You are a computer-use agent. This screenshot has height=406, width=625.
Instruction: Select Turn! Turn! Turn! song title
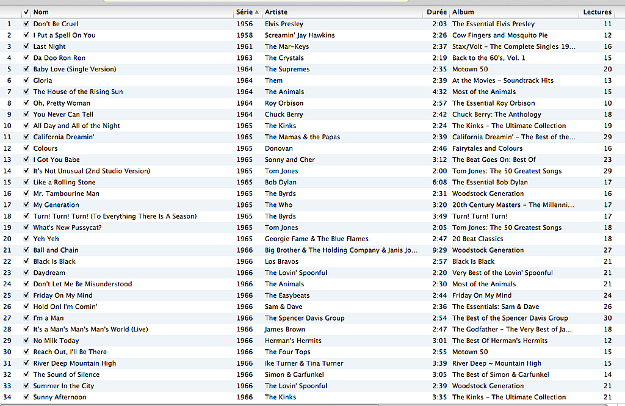click(115, 216)
